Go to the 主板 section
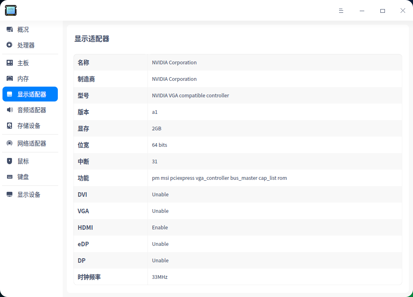 (30, 63)
